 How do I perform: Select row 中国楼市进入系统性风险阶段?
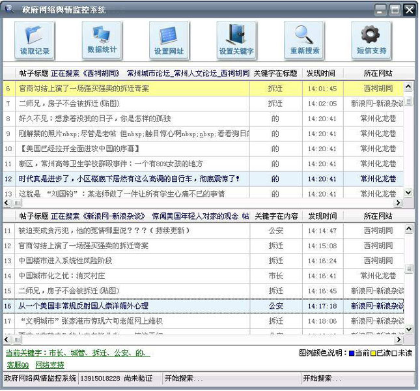[203, 261]
